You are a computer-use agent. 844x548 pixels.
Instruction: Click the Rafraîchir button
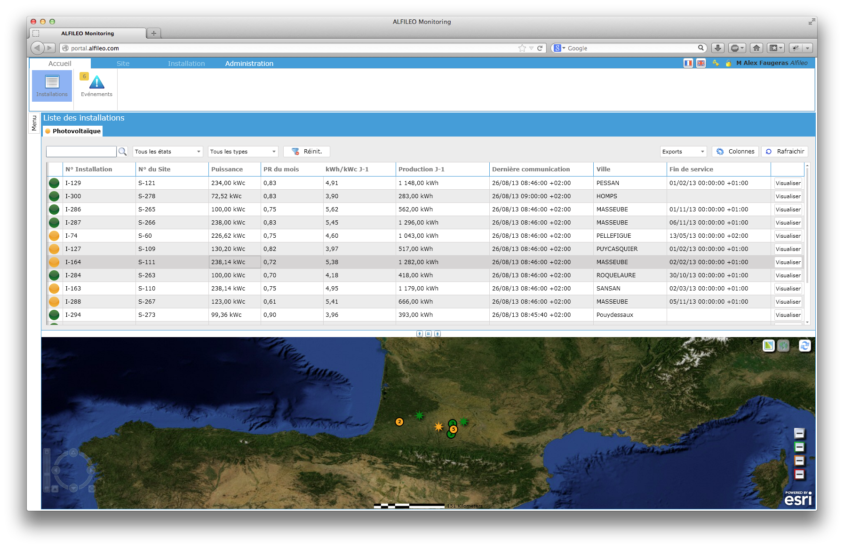coord(785,152)
